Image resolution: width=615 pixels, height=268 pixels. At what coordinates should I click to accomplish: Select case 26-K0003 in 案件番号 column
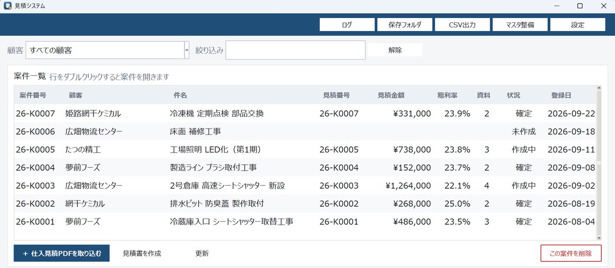36,185
